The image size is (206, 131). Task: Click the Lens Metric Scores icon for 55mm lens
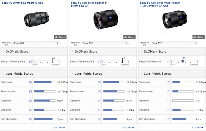72,74
